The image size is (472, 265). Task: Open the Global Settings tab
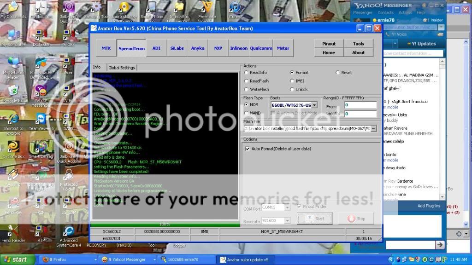[x=121, y=68]
